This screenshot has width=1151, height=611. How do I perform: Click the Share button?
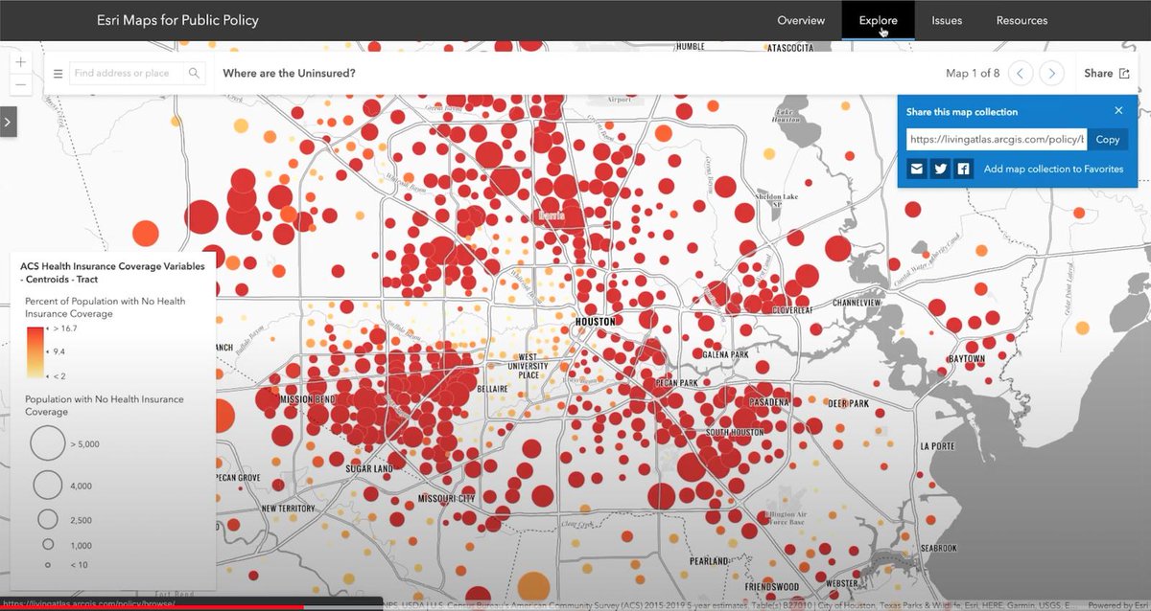[x=1106, y=73]
